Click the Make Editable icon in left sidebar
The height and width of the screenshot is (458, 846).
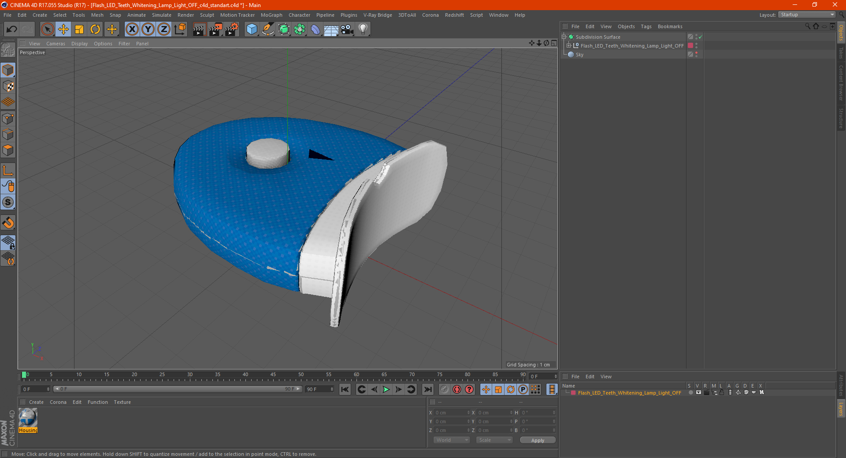8,50
